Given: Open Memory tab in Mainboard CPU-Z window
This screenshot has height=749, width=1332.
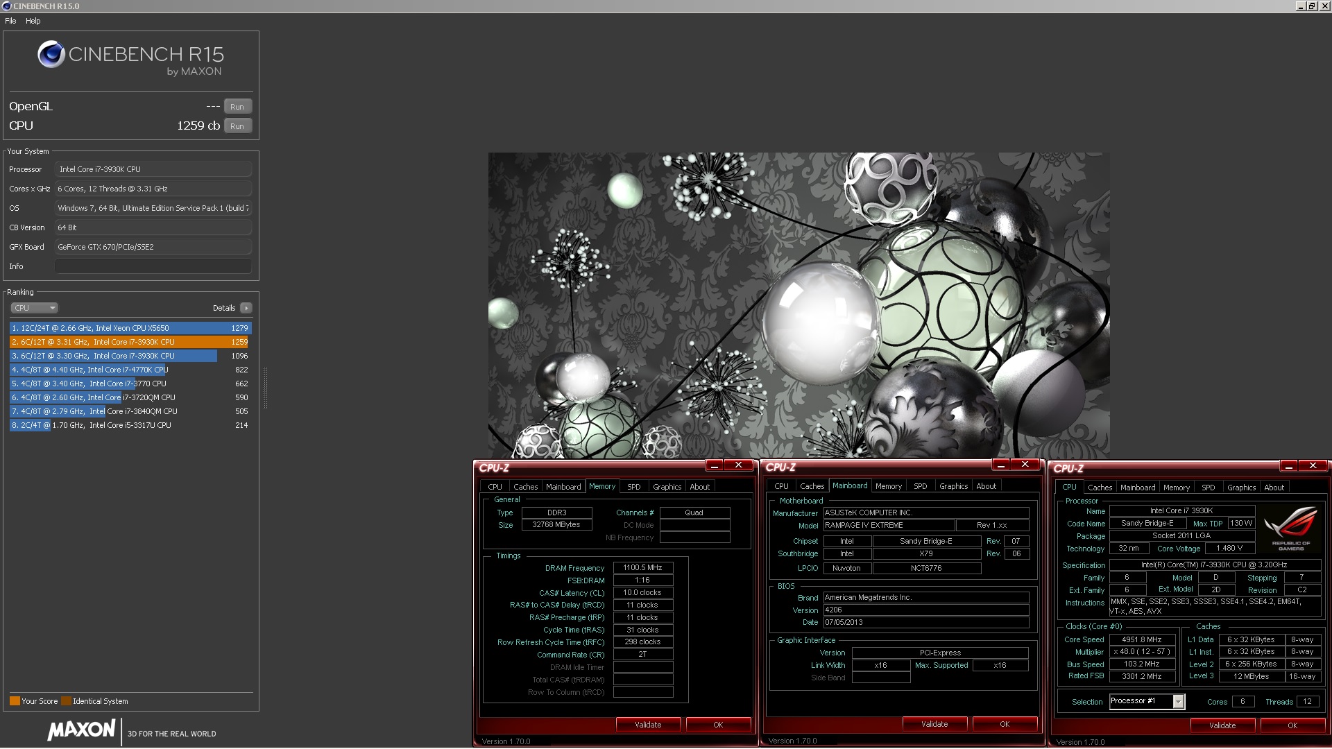Looking at the screenshot, I should coord(889,486).
